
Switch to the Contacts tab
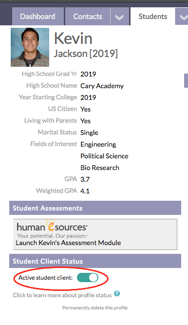pyautogui.click(x=88, y=17)
